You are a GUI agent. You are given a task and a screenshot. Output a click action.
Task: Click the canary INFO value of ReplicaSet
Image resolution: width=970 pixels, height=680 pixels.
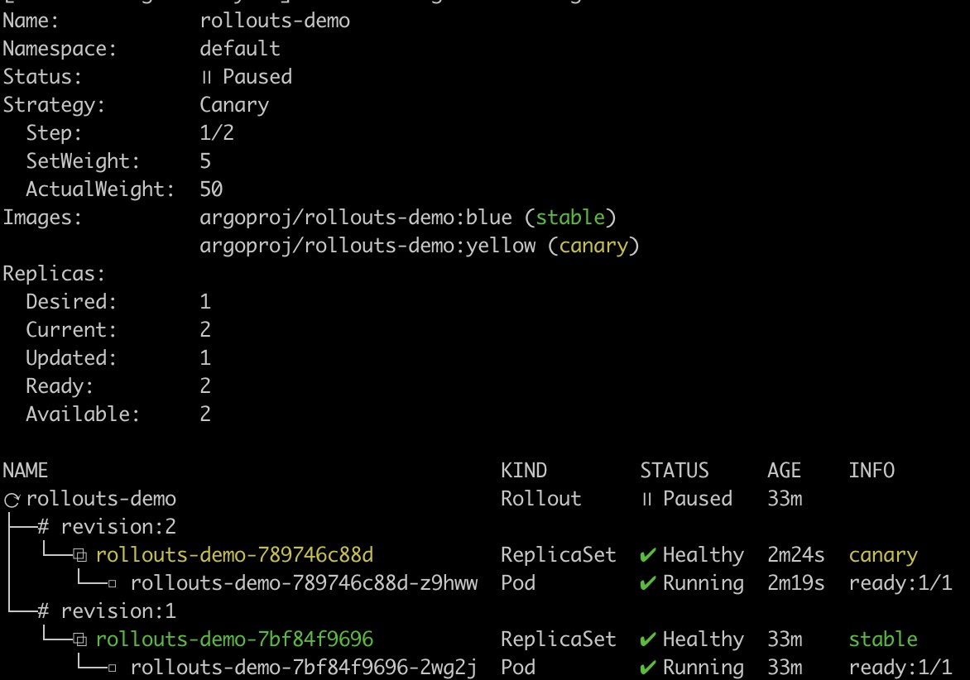tap(883, 555)
